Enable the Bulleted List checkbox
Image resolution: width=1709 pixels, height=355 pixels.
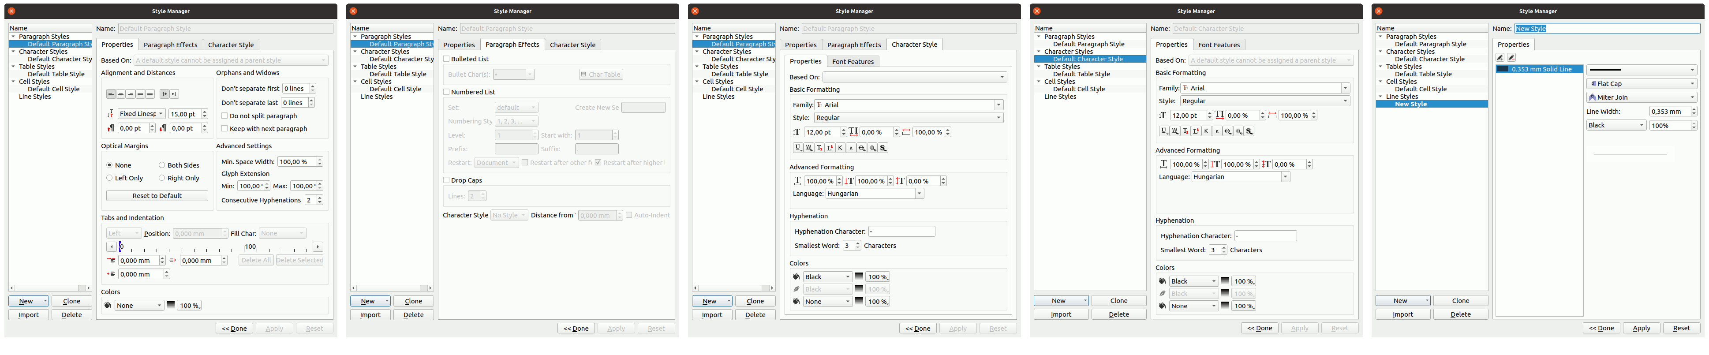[x=446, y=59]
